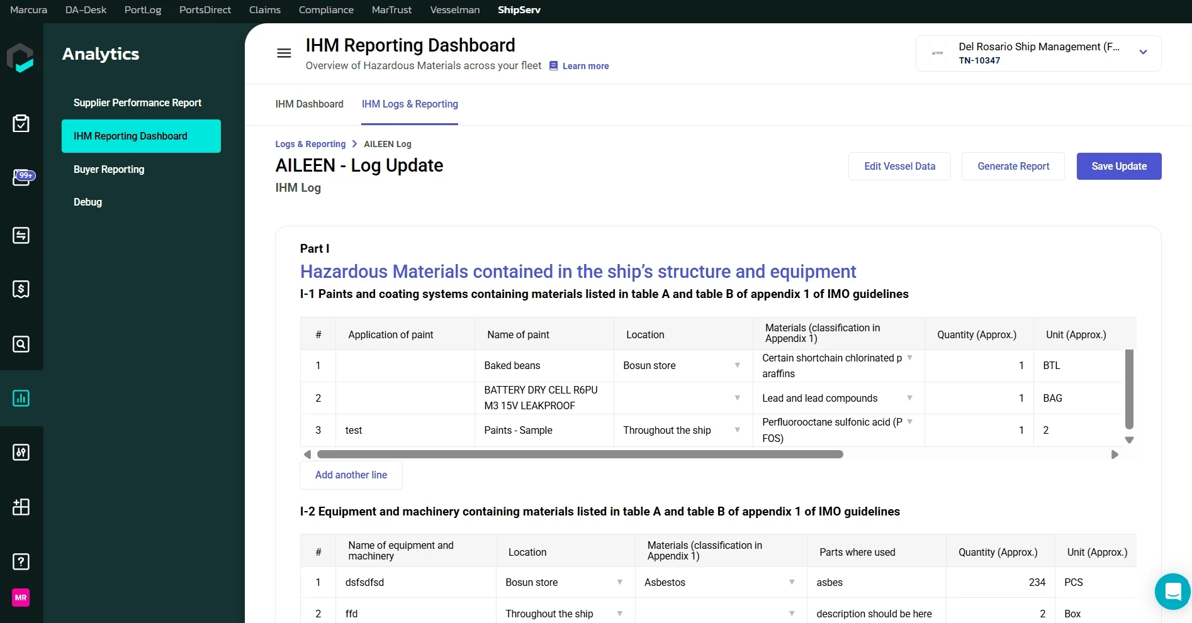
Task: Open Claims in top navigation
Action: click(x=265, y=10)
